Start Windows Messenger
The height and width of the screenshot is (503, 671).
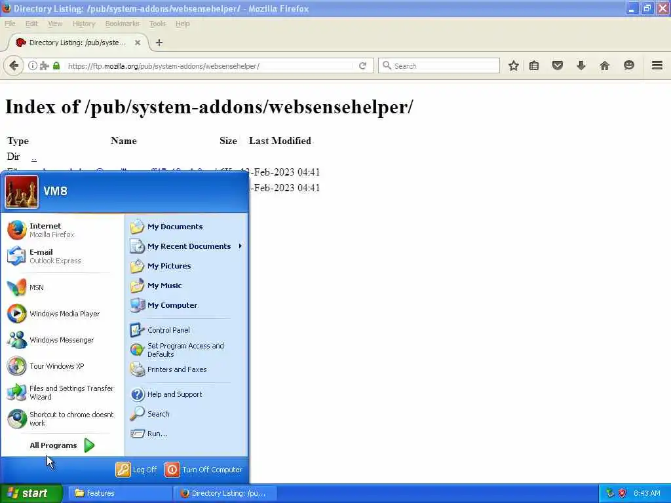(x=62, y=340)
